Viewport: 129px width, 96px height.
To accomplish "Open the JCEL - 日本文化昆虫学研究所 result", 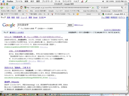I will (21, 51).
